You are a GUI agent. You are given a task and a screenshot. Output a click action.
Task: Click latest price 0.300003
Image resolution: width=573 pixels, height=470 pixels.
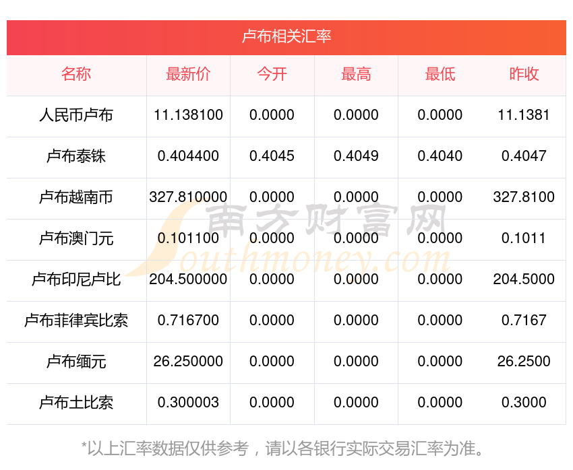pyautogui.click(x=188, y=403)
